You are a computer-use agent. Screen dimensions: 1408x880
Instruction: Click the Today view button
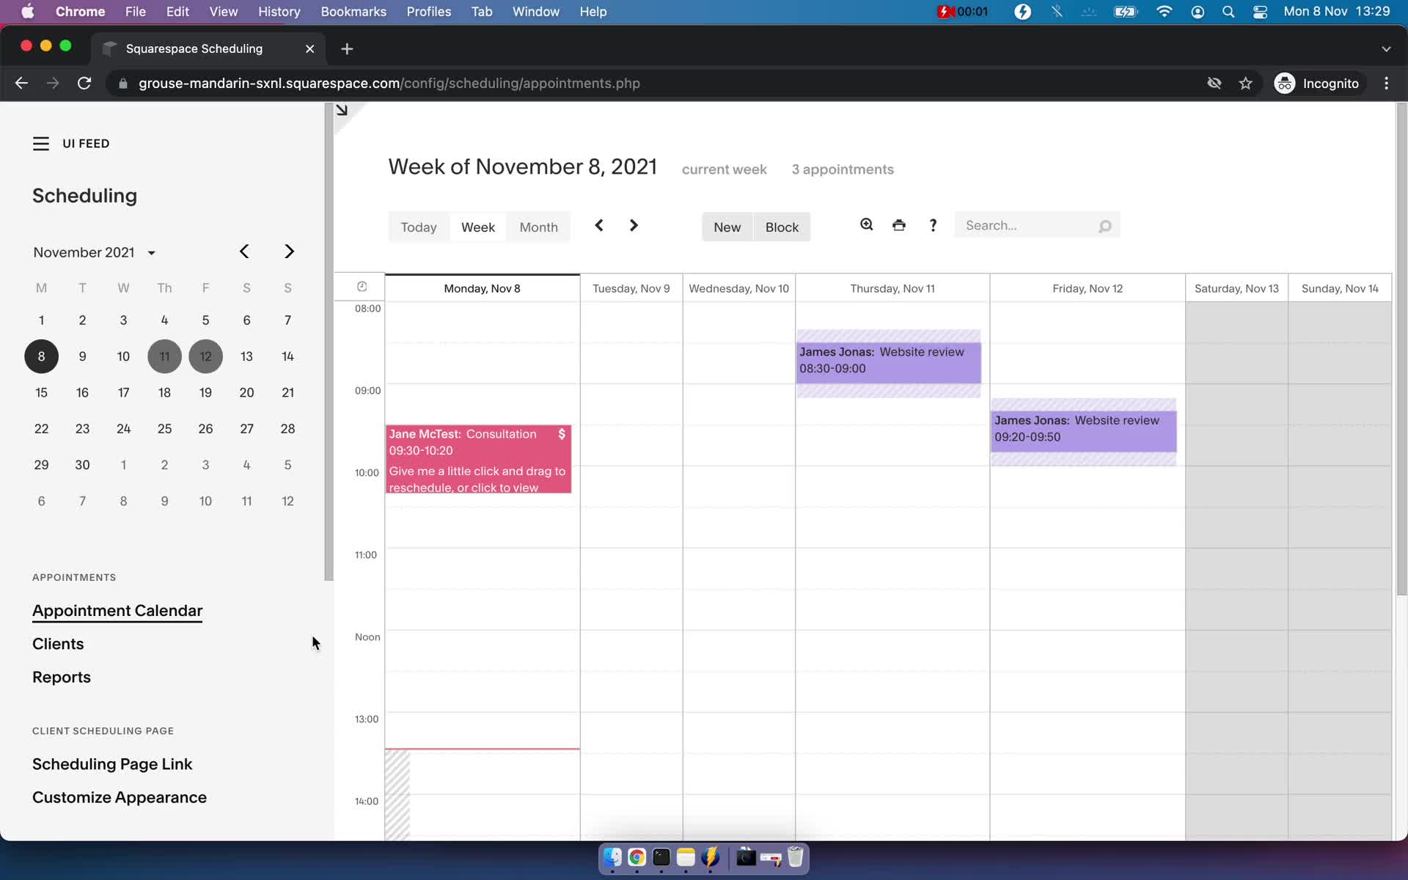419,227
